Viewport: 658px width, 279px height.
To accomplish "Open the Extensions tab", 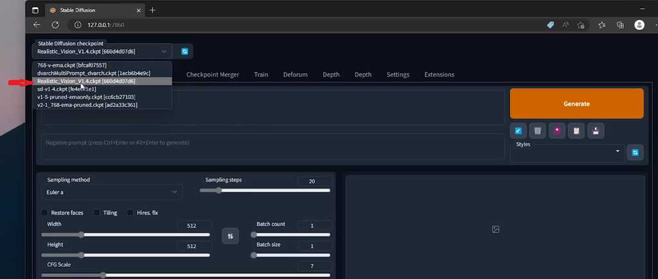I will tap(440, 75).
